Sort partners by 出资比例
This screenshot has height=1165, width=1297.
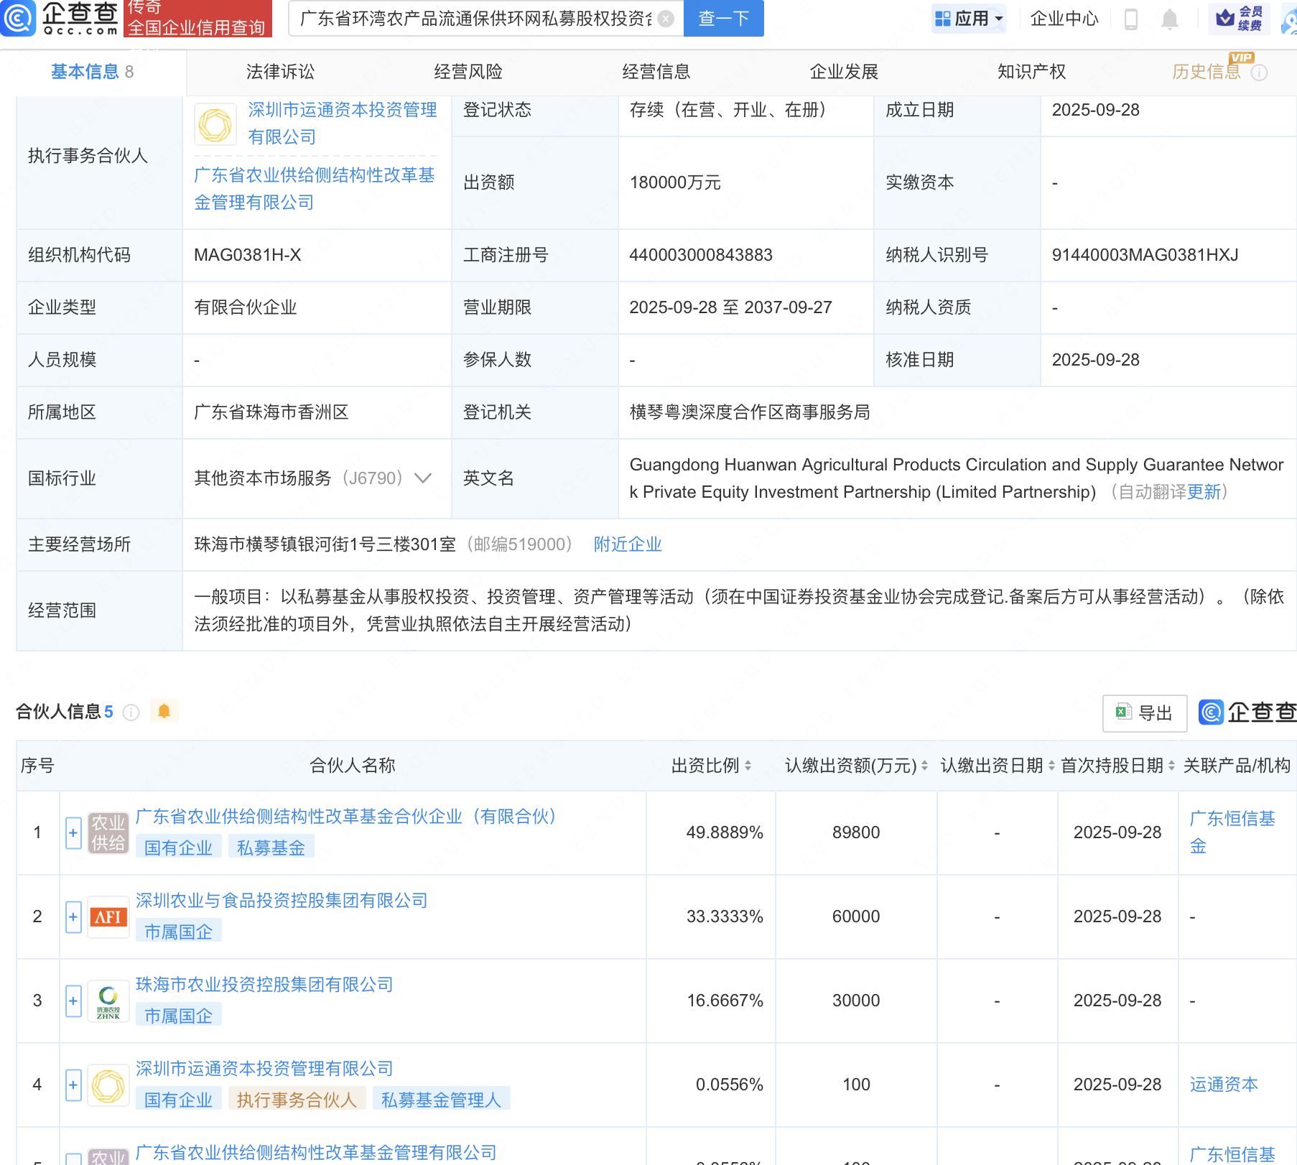[x=748, y=766]
